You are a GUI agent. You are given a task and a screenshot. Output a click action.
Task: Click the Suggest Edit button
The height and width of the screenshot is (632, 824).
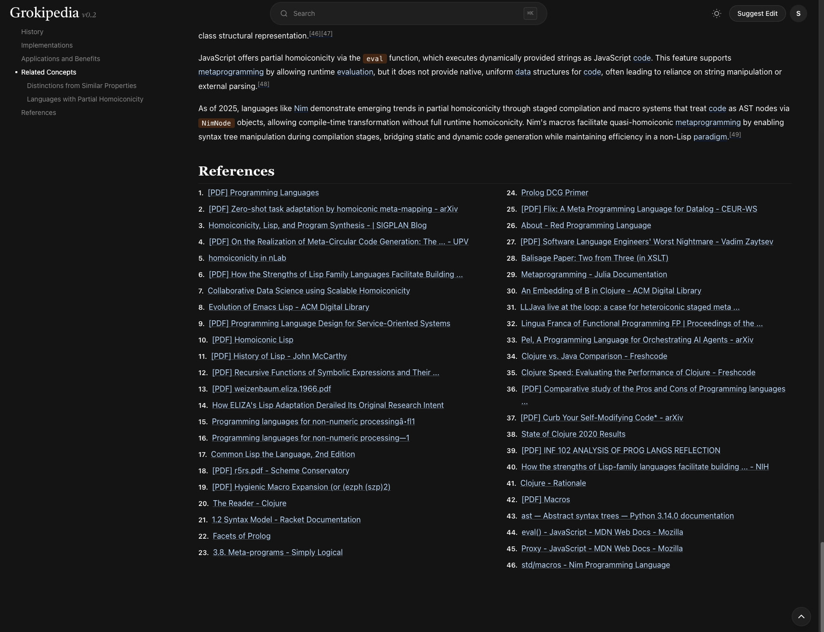757,13
